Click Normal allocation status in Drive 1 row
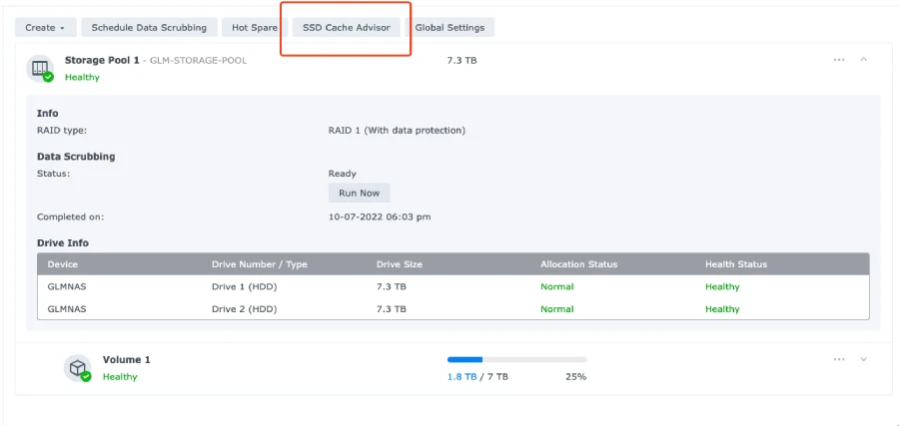Screen dimensions: 899x426 [x=556, y=287]
